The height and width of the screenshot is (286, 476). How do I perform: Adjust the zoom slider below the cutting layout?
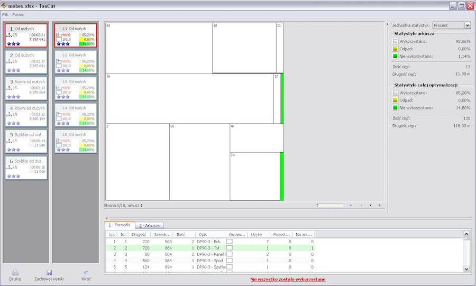pyautogui.click(x=317, y=205)
